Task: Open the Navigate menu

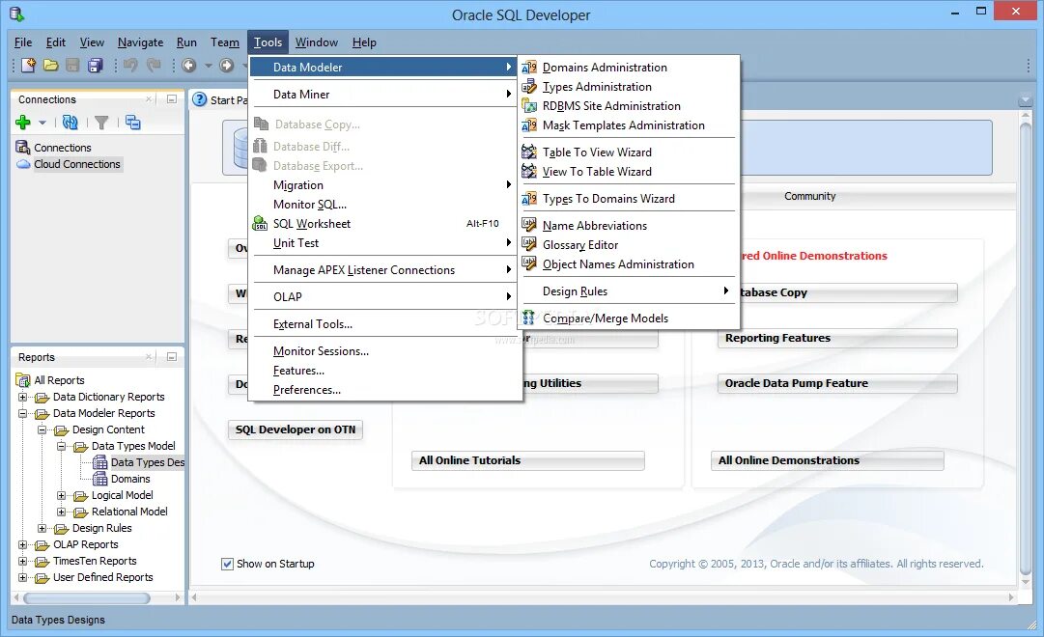Action: click(x=140, y=42)
